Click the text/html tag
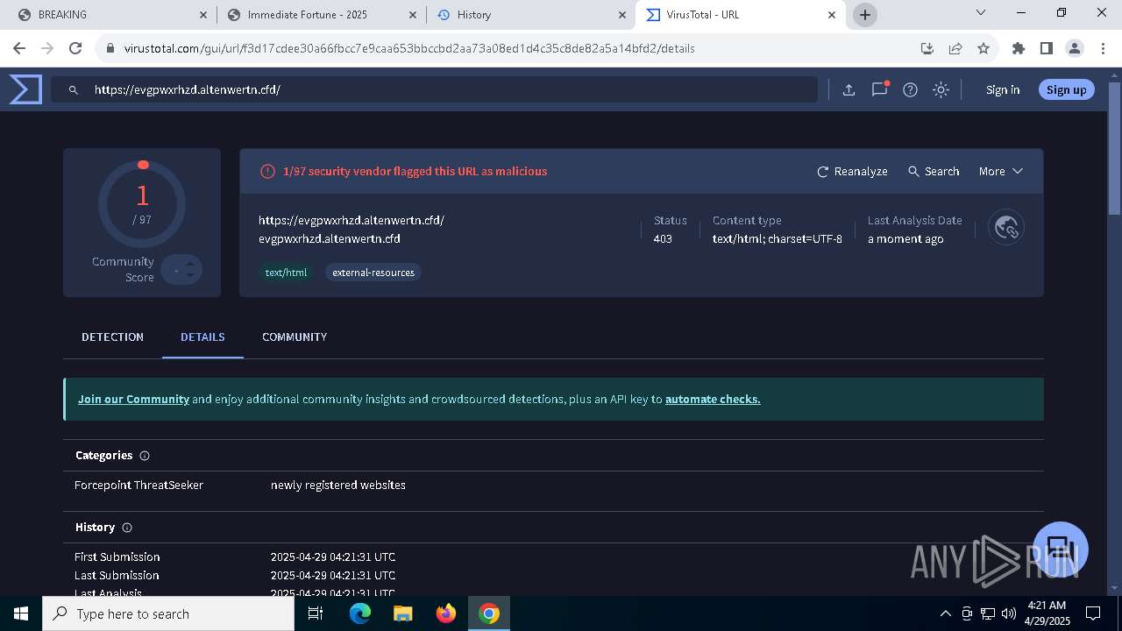This screenshot has height=631, width=1122. click(x=286, y=273)
